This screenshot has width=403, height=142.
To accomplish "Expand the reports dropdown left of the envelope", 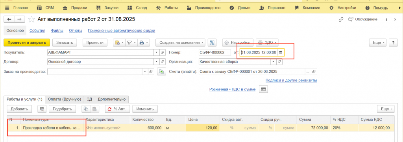I will [119, 42].
